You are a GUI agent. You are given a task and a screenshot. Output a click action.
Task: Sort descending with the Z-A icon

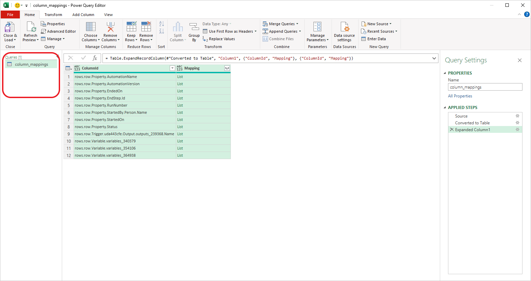(x=162, y=31)
